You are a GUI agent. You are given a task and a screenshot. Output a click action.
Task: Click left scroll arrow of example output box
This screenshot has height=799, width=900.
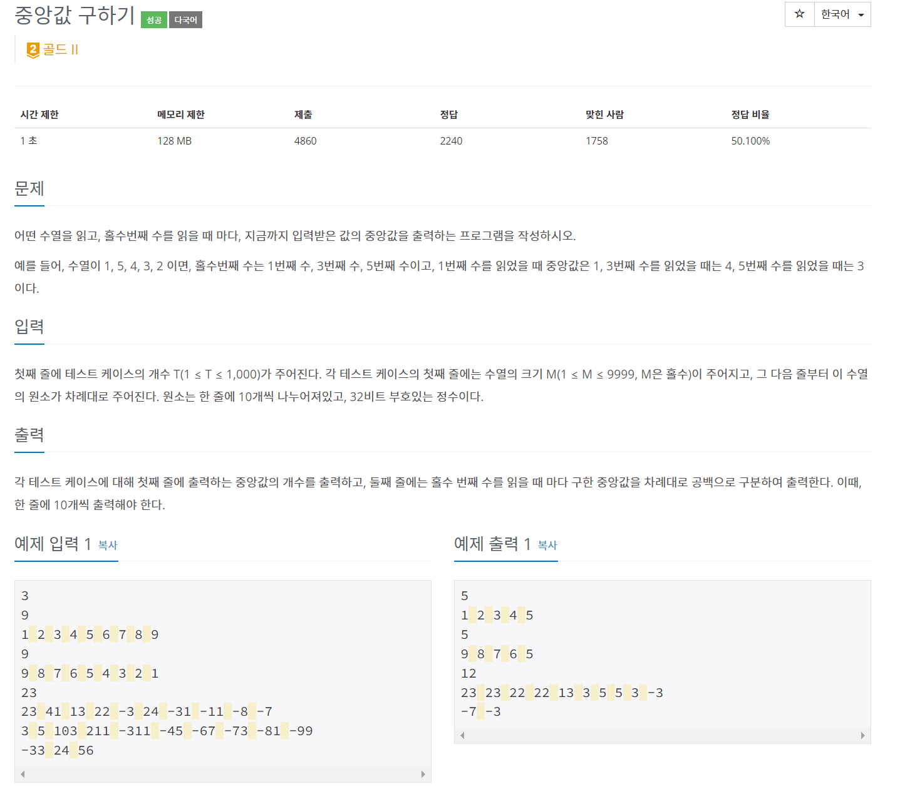point(462,735)
